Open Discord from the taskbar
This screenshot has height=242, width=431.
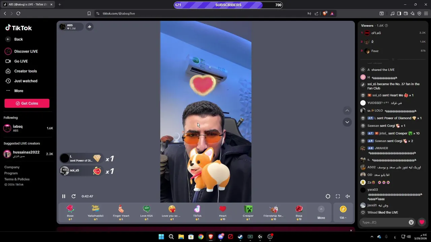click(221, 237)
